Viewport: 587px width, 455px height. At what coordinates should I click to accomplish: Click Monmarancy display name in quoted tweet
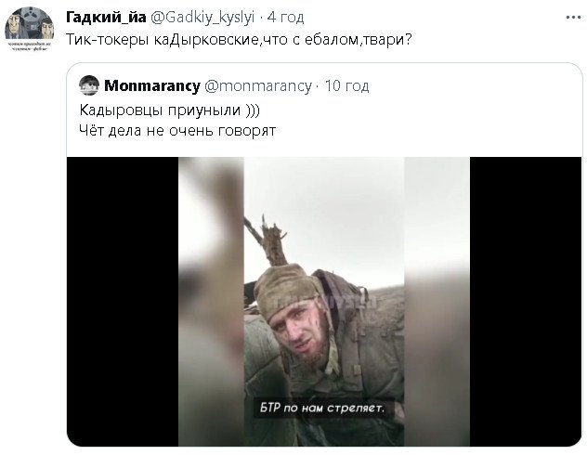(152, 85)
